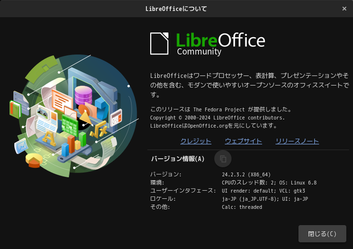Click the text 'CPUのスレッド数: 2; OS: Linux 6.8'
Image resolution: width=353 pixels, height=249 pixels.
[269, 183]
